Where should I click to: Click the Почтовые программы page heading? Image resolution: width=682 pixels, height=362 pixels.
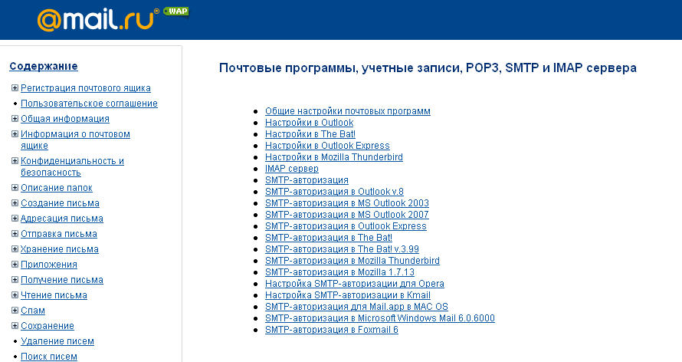pyautogui.click(x=428, y=67)
